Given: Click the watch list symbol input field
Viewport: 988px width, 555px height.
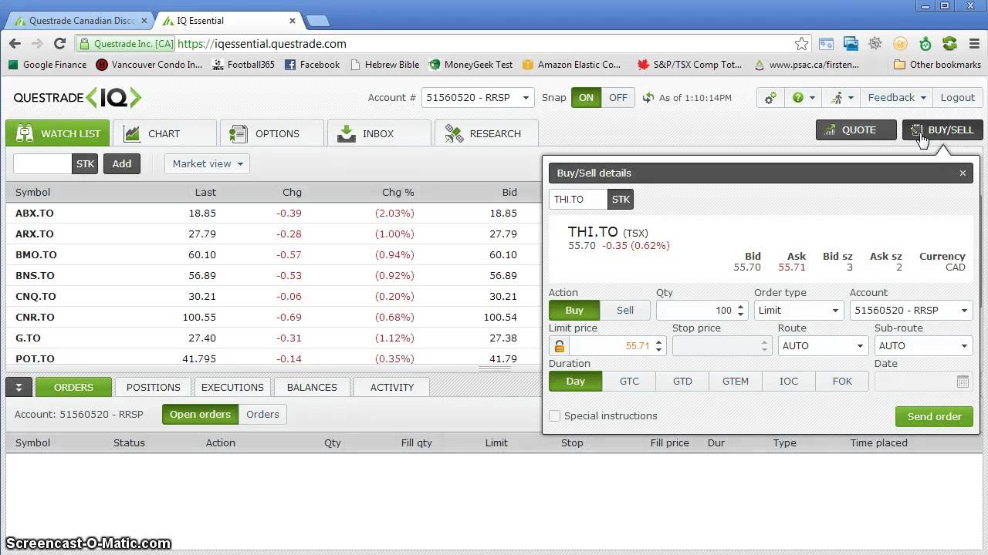Looking at the screenshot, I should click(x=43, y=163).
